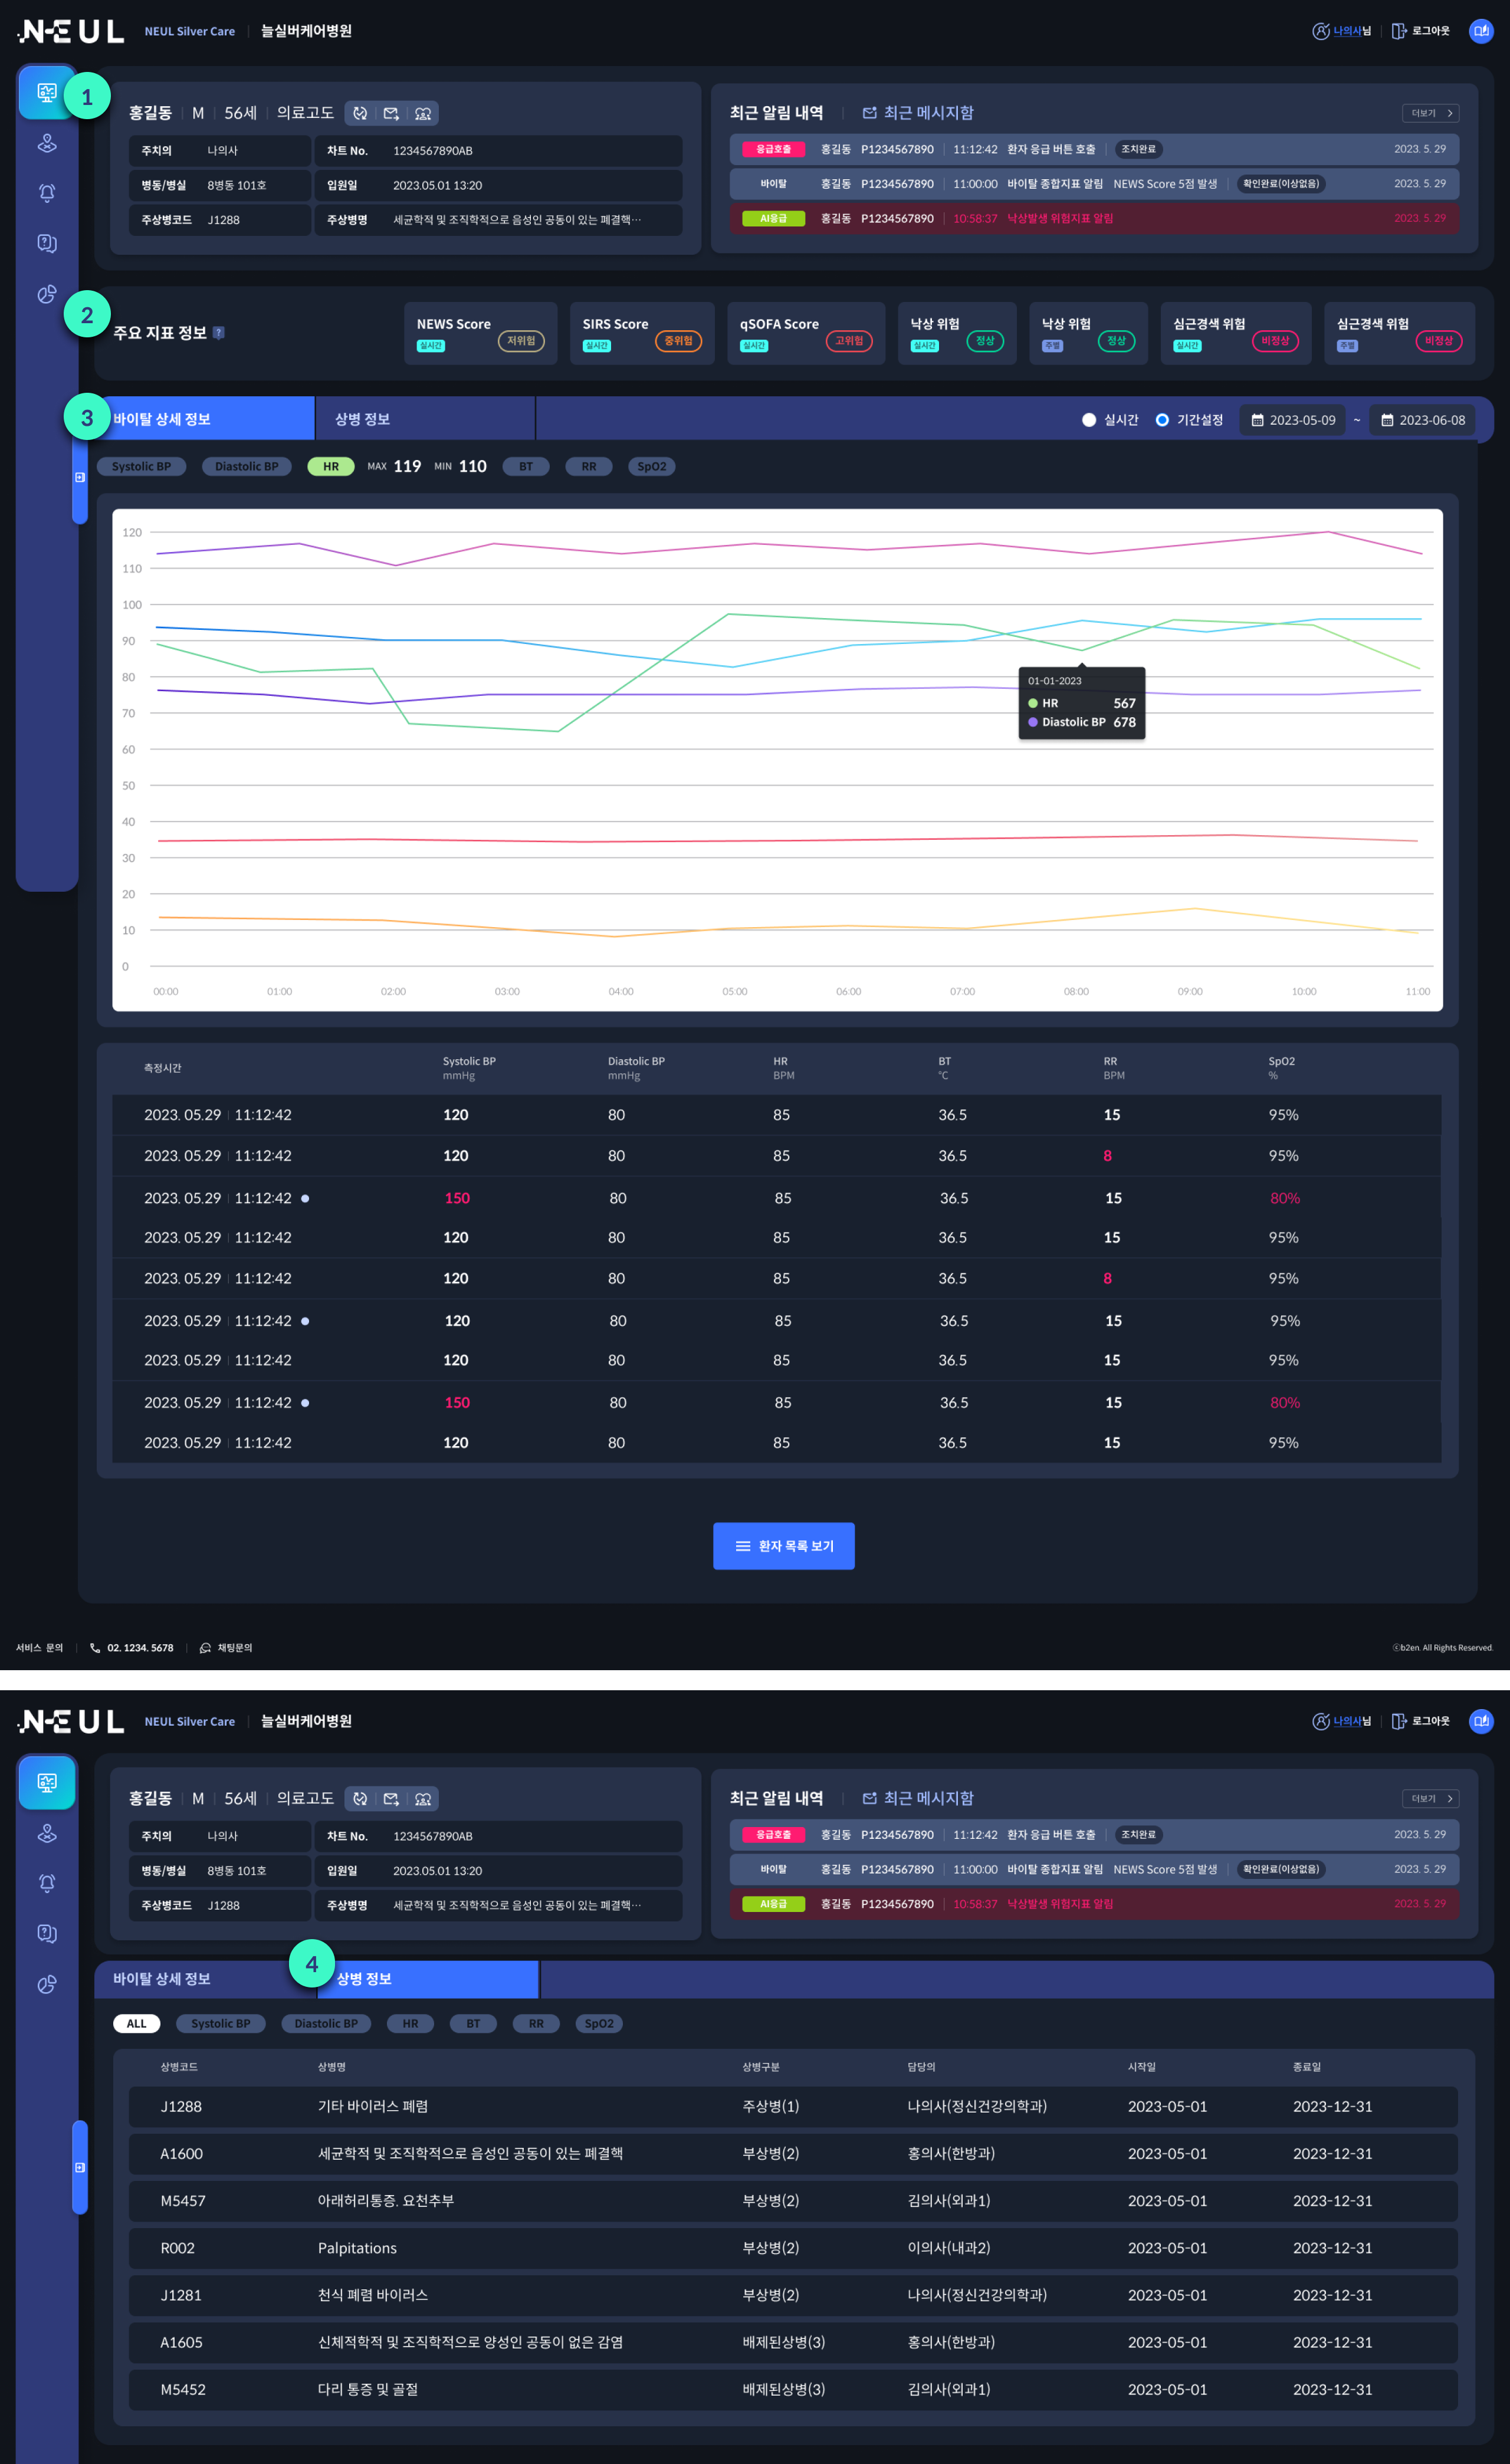Viewport: 1510px width, 2464px height.
Task: Open the alarm bell icon in sidebar
Action: (47, 193)
